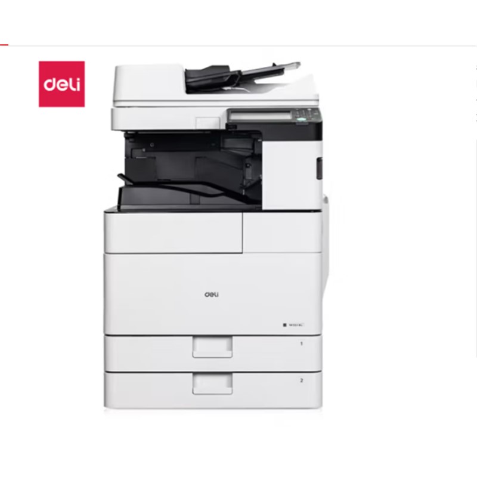This screenshot has width=477, height=477.
Task: Click the tray 1 pull handle
Action: pos(212,347)
